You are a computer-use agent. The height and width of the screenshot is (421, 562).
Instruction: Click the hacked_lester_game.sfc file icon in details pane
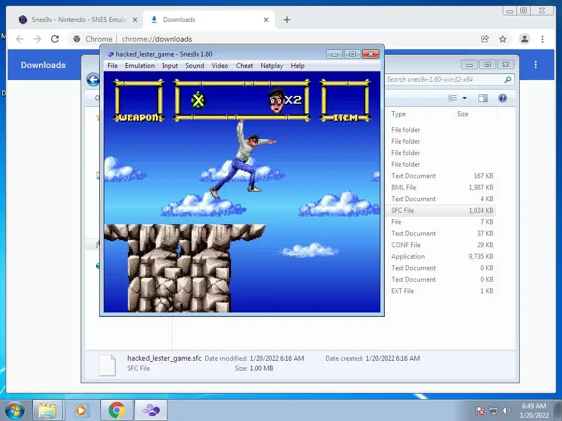tap(107, 365)
